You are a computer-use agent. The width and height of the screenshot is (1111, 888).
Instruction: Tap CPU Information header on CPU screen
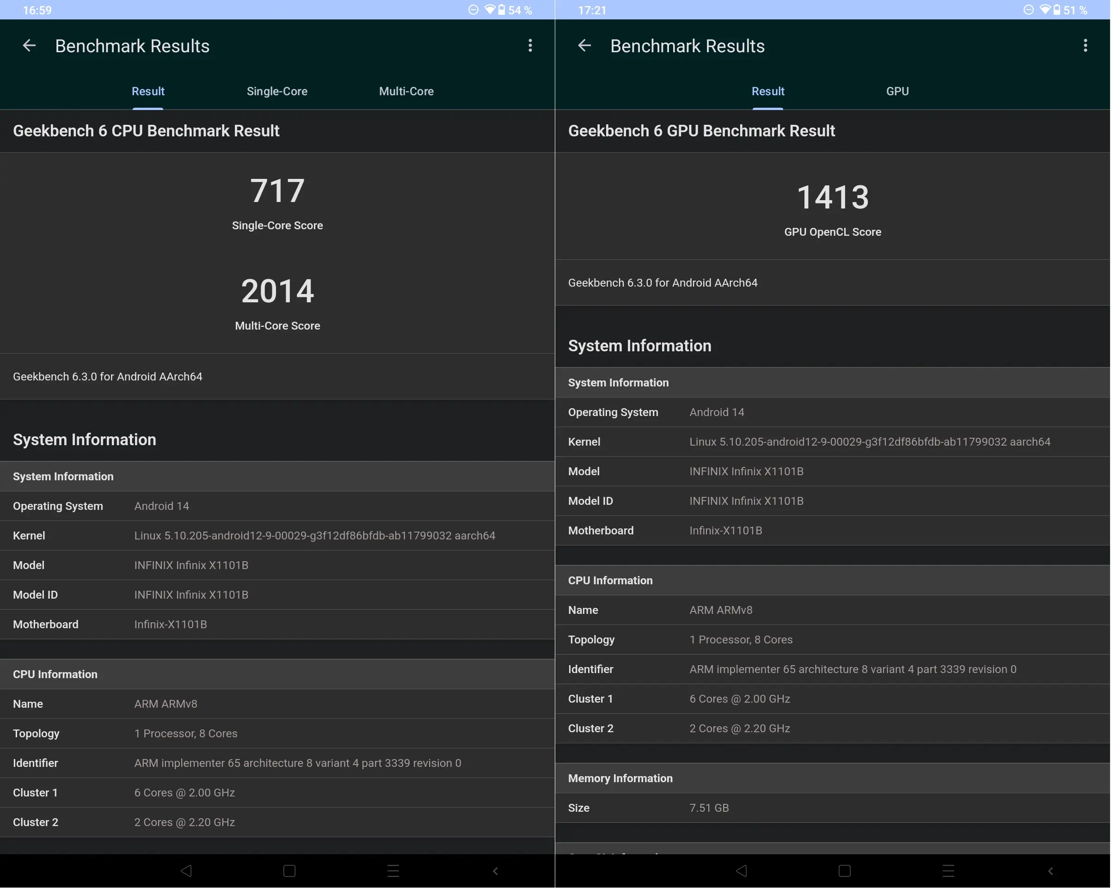pos(277,674)
